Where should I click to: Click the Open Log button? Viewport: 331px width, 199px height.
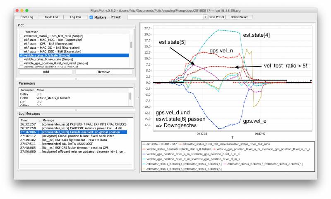26,17
